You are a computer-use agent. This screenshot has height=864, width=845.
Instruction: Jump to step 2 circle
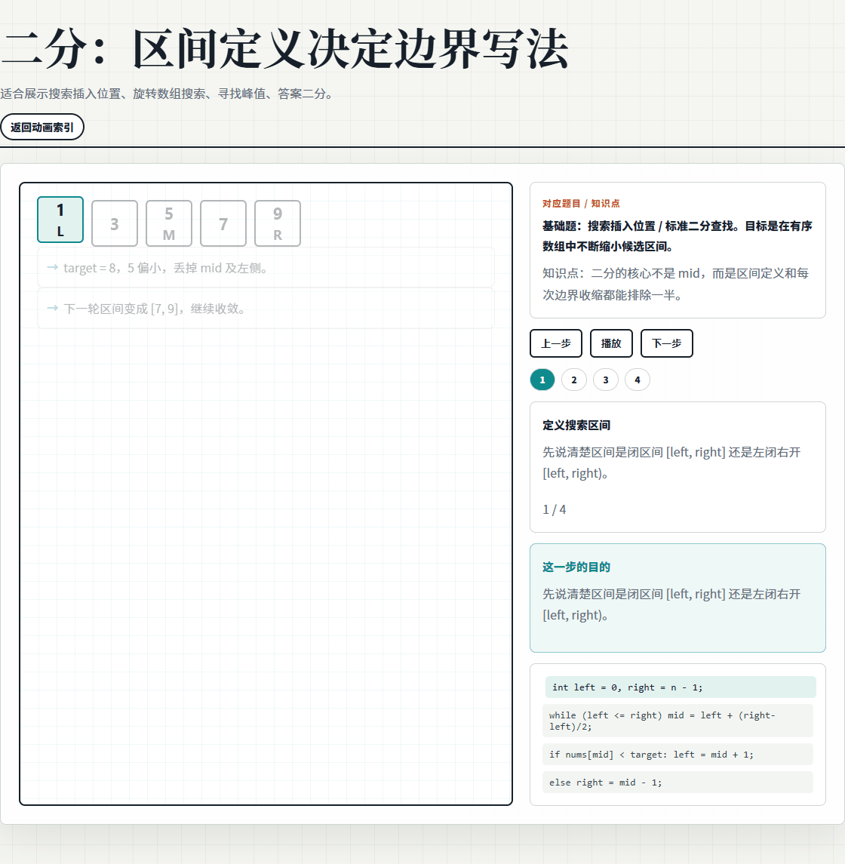(x=574, y=380)
